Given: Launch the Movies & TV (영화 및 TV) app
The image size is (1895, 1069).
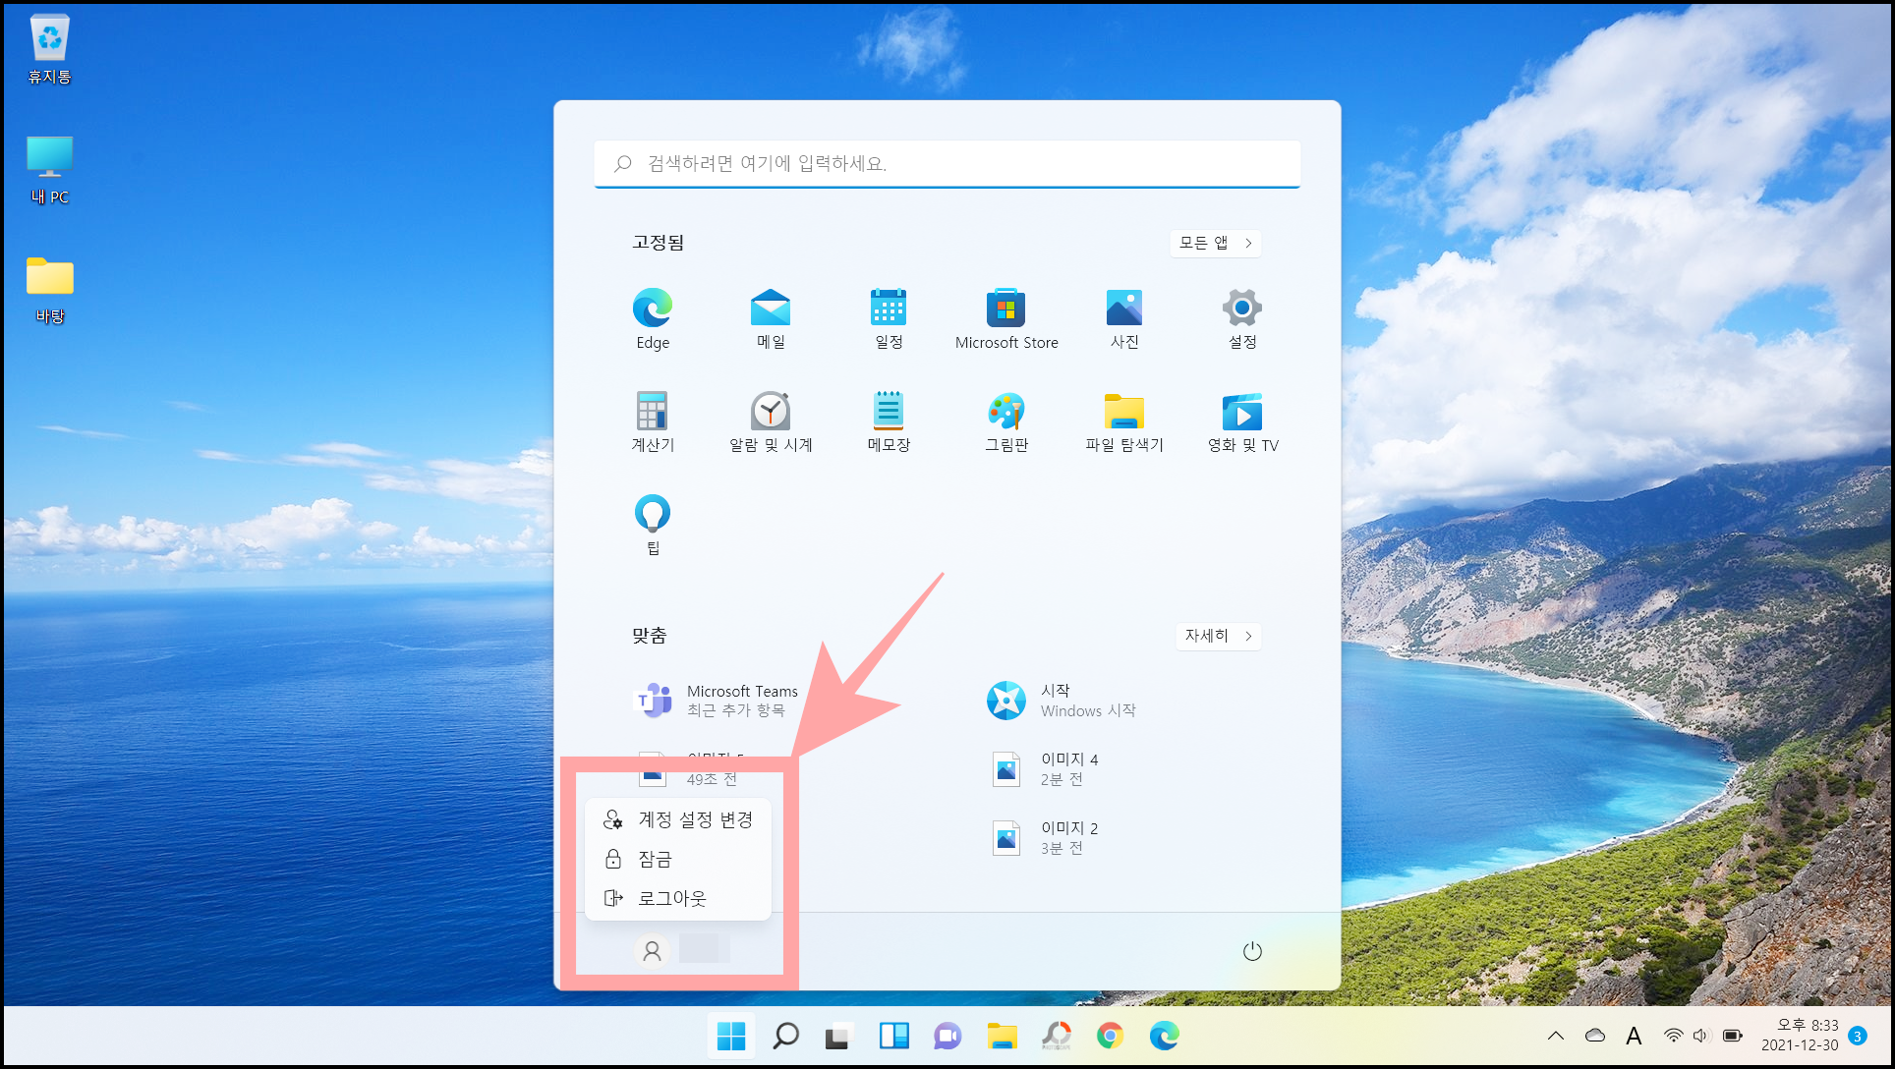Looking at the screenshot, I should click(1241, 421).
